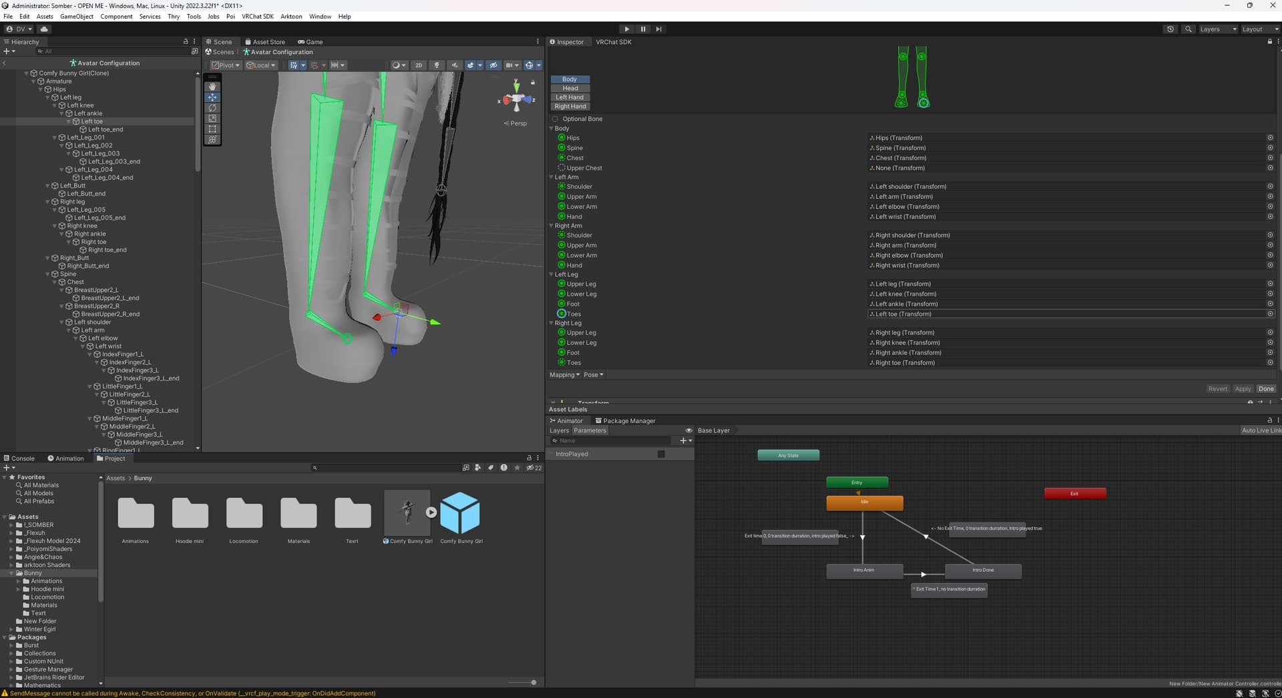Select the Left Hand mapping button

(x=570, y=97)
